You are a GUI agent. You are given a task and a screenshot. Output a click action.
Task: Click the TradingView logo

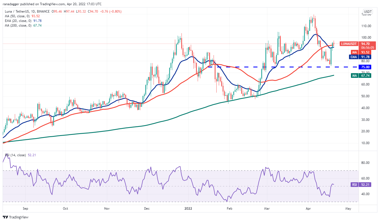[x=15, y=217]
